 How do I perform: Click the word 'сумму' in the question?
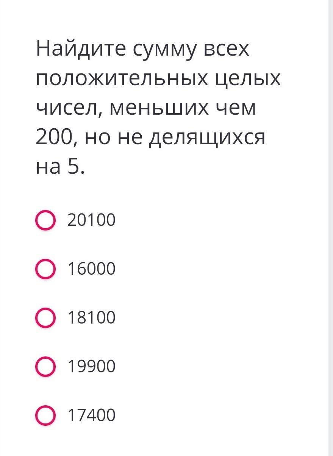click(x=165, y=50)
